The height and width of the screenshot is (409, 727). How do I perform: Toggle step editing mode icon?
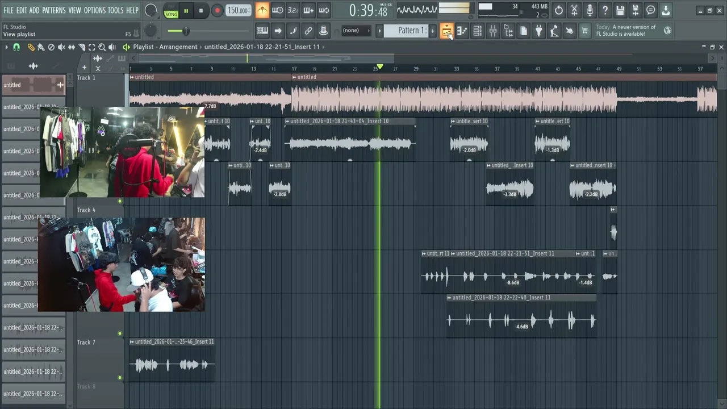(x=293, y=31)
